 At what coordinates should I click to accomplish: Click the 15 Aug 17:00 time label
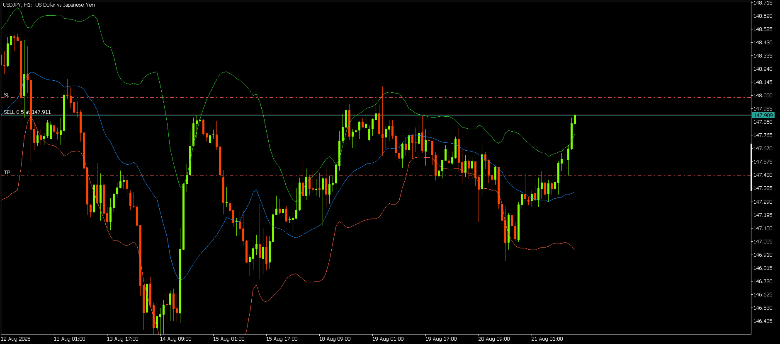(x=282, y=339)
